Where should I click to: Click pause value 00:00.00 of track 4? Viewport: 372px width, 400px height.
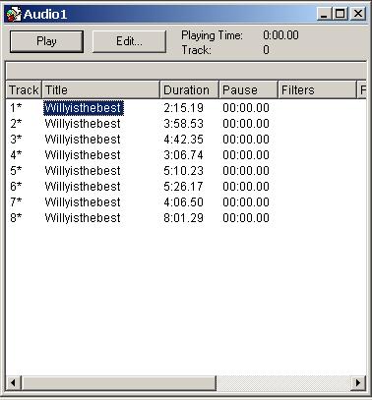click(246, 155)
